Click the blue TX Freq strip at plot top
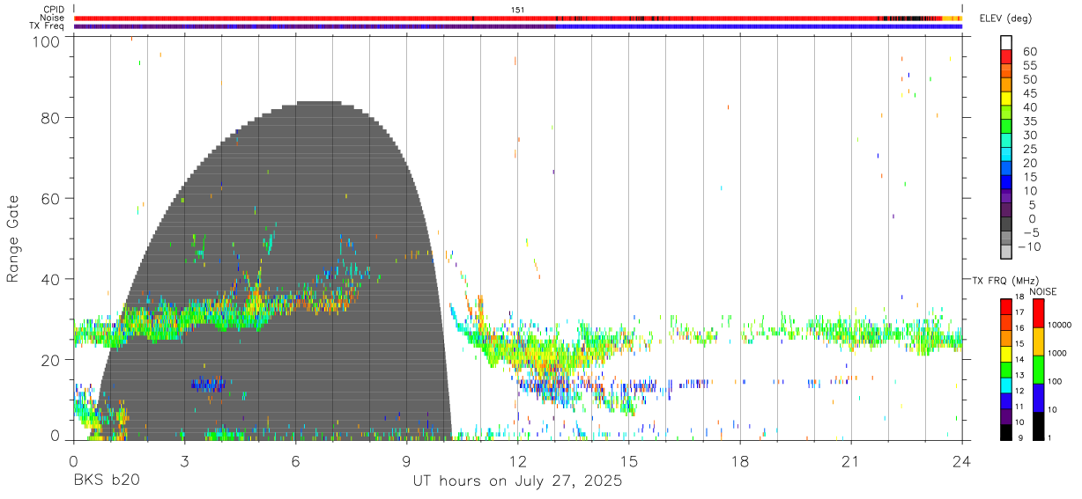 (x=758, y=26)
